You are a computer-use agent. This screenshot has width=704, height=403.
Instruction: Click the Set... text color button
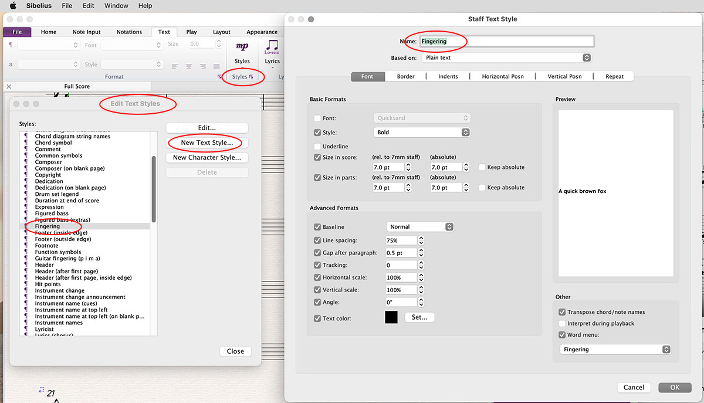[x=419, y=317]
